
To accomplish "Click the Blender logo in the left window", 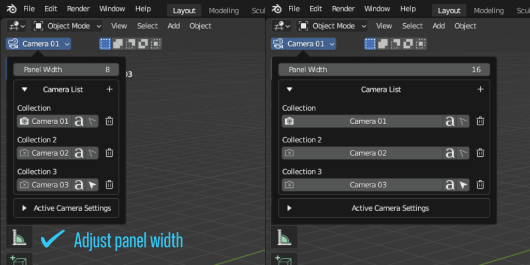I will point(11,9).
